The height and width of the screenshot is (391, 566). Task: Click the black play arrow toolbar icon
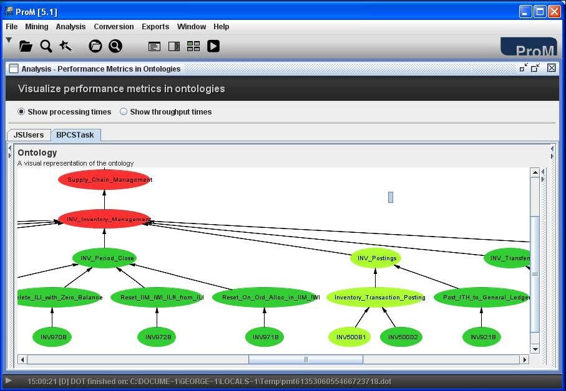[213, 45]
